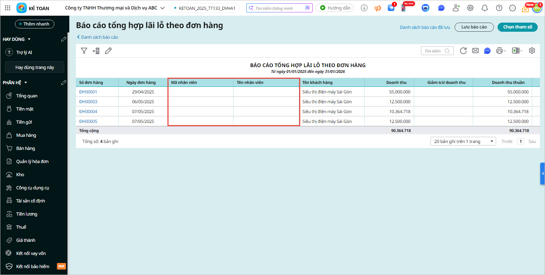Collapse the HAY DÙNG section
Screen dimensions: 545x275
click(29, 39)
